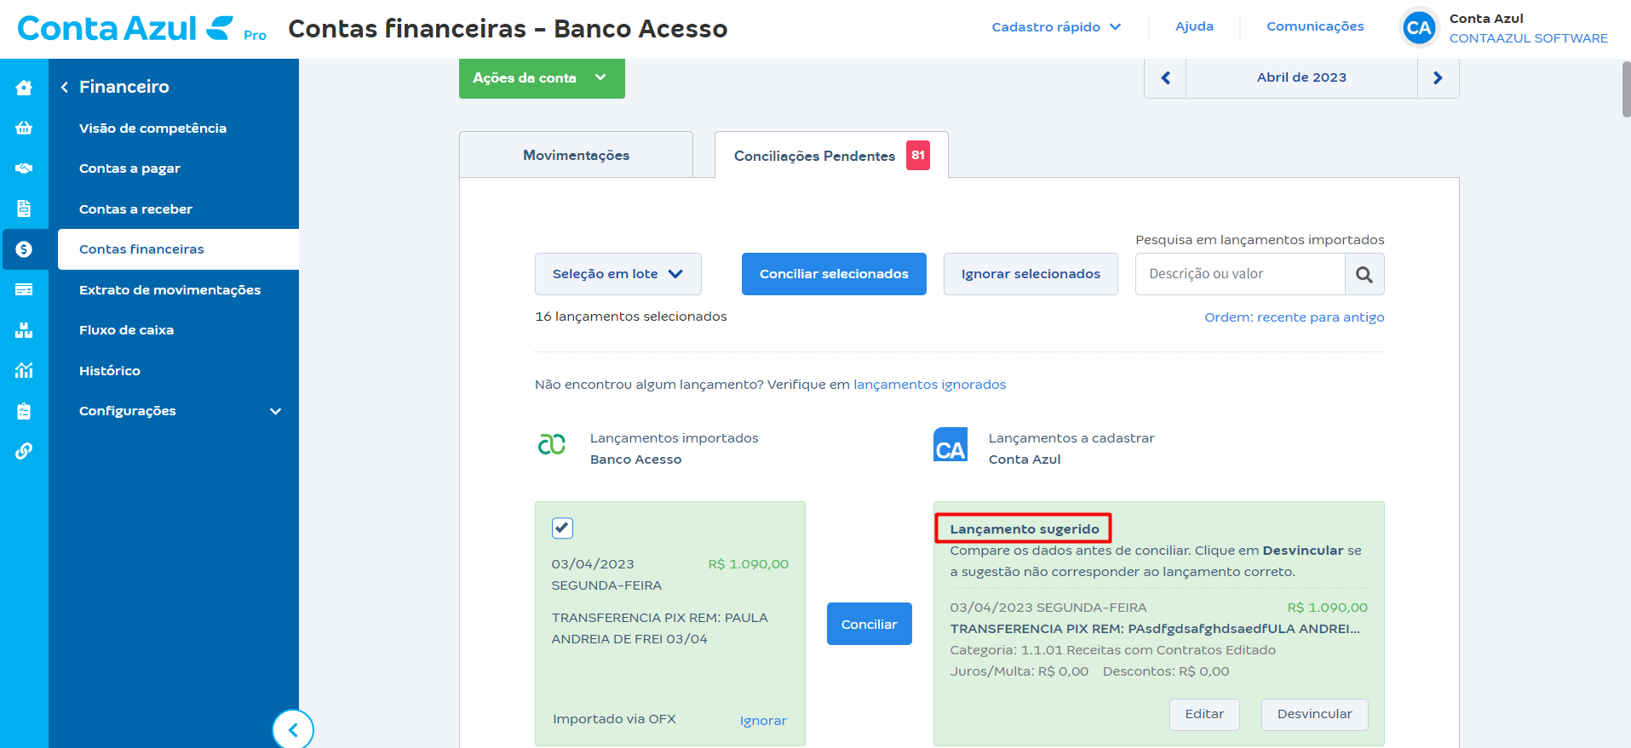Image resolution: width=1631 pixels, height=748 pixels.
Task: Open the home icon in the sidebar
Action: click(x=24, y=87)
